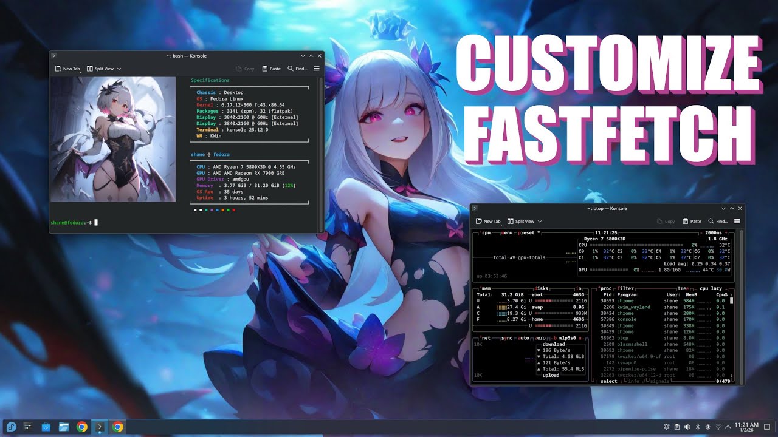The width and height of the screenshot is (778, 437).
Task: Select the kwin_wayland process row in btop
Action: [x=663, y=307]
